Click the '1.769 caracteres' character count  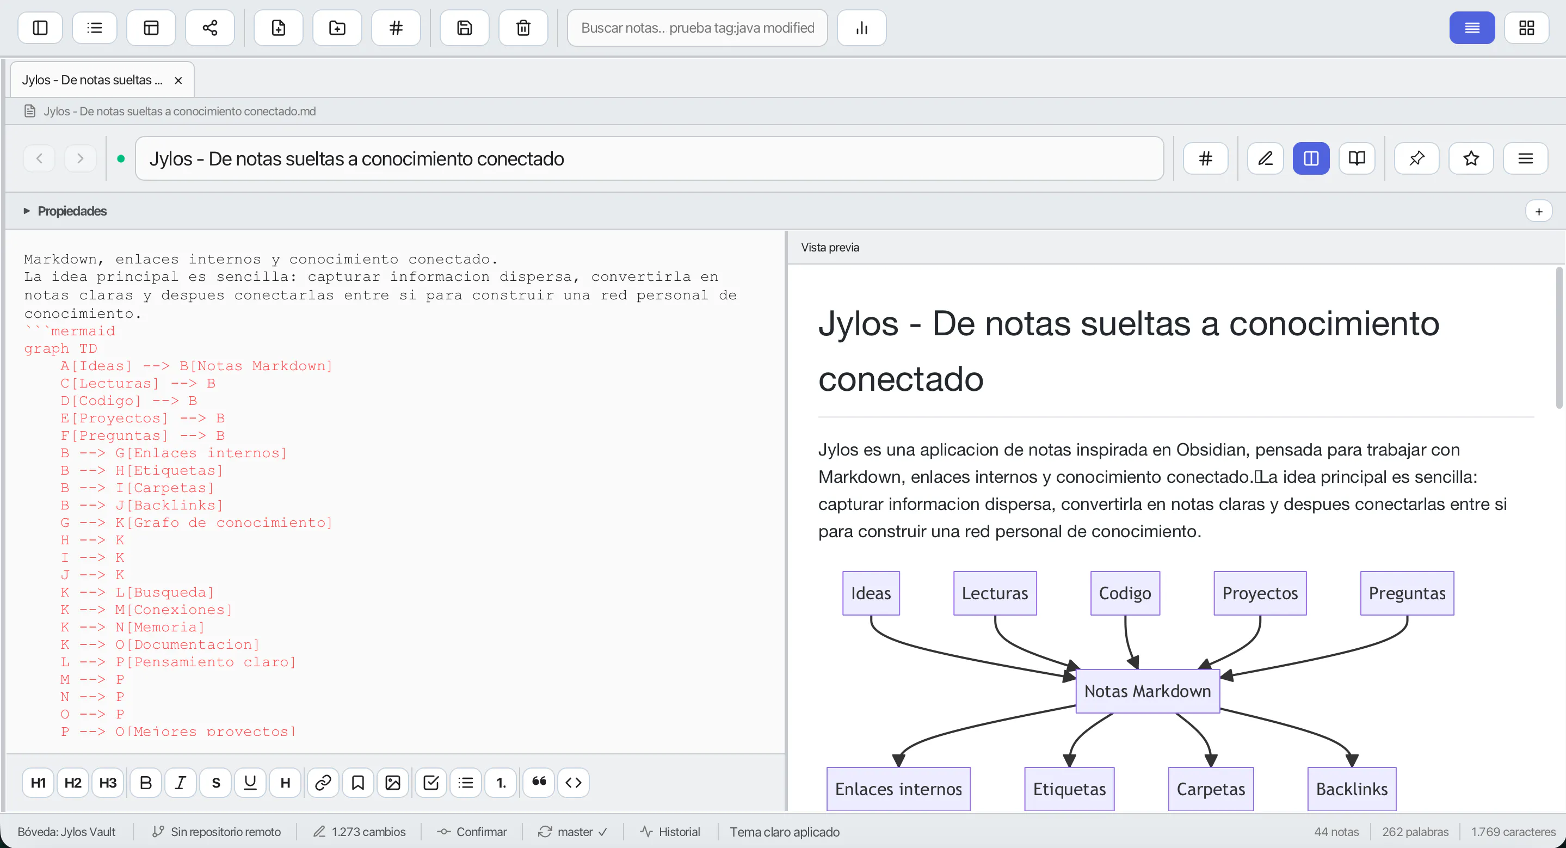click(1513, 832)
